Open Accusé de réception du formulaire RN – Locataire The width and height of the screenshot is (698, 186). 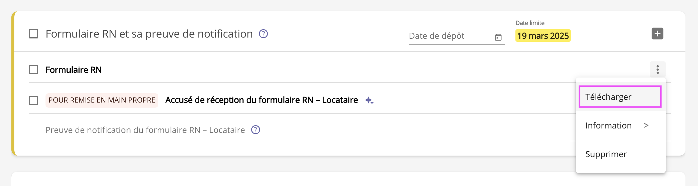point(261,100)
